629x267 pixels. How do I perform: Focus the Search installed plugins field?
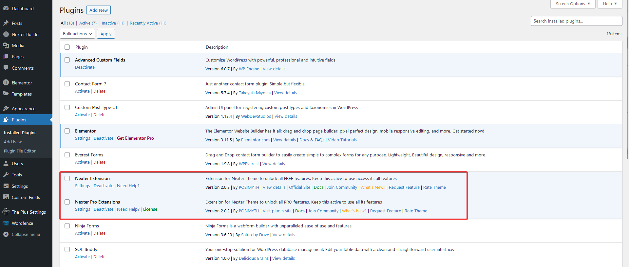coord(576,21)
